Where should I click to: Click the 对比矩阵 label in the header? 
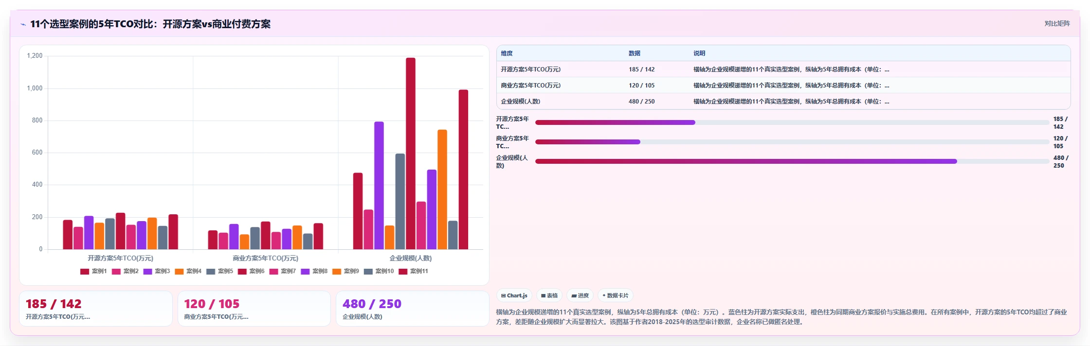pos(1057,24)
